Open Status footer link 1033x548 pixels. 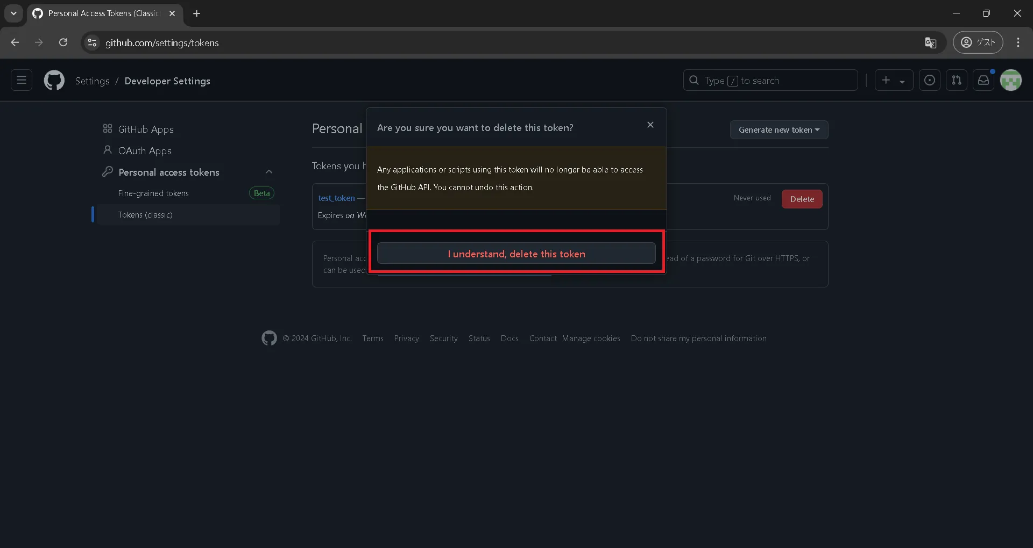[479, 338]
